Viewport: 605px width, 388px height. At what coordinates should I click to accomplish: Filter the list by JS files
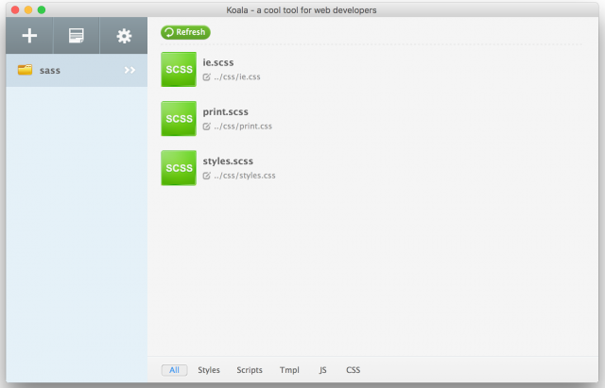322,370
